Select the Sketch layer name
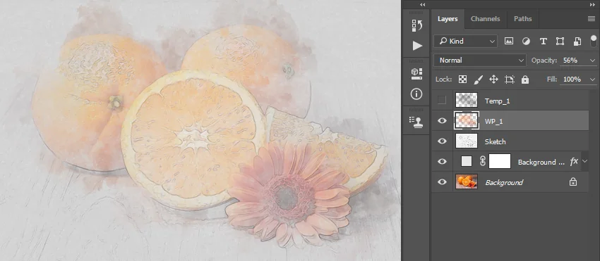The width and height of the screenshot is (600, 261). [495, 141]
